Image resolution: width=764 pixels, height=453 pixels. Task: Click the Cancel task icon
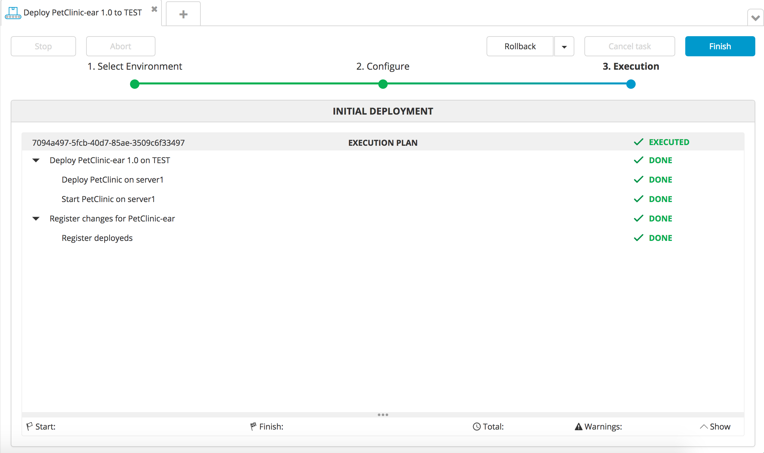(629, 46)
